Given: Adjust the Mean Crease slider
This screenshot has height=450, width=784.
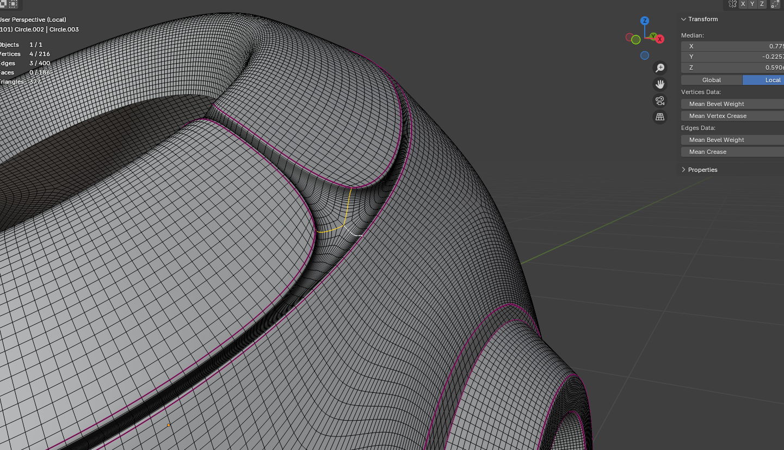Looking at the screenshot, I should click(732, 152).
